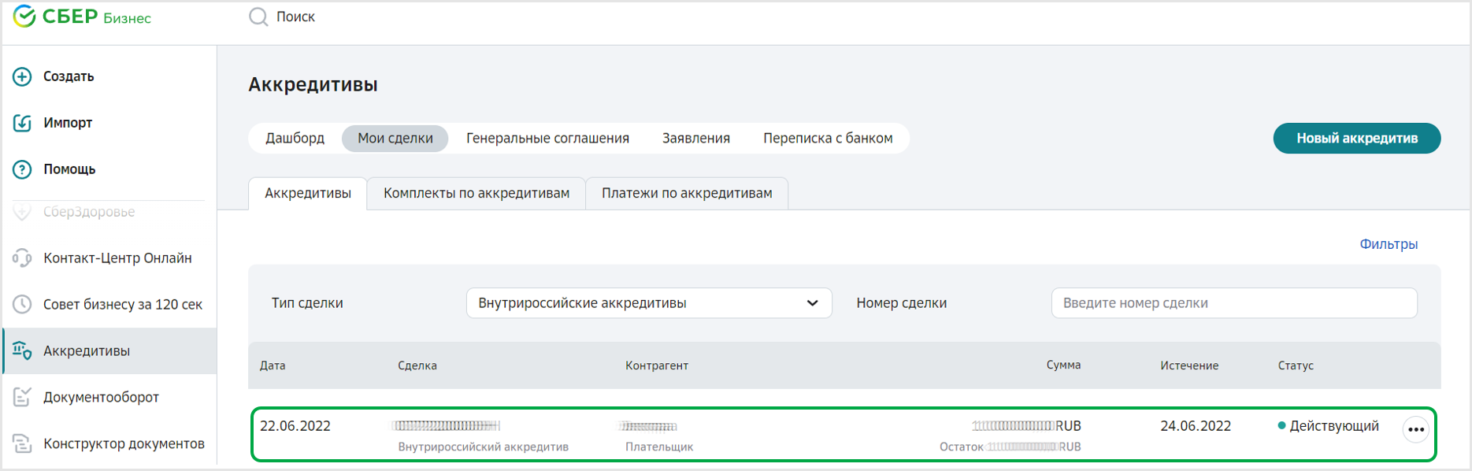Screen dimensions: 1472x471
Task: Click the date 22.06.2022 in the deal row
Action: tap(295, 426)
